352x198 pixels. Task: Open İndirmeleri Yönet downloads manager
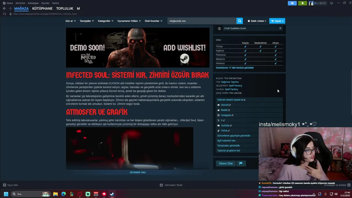(x=171, y=185)
